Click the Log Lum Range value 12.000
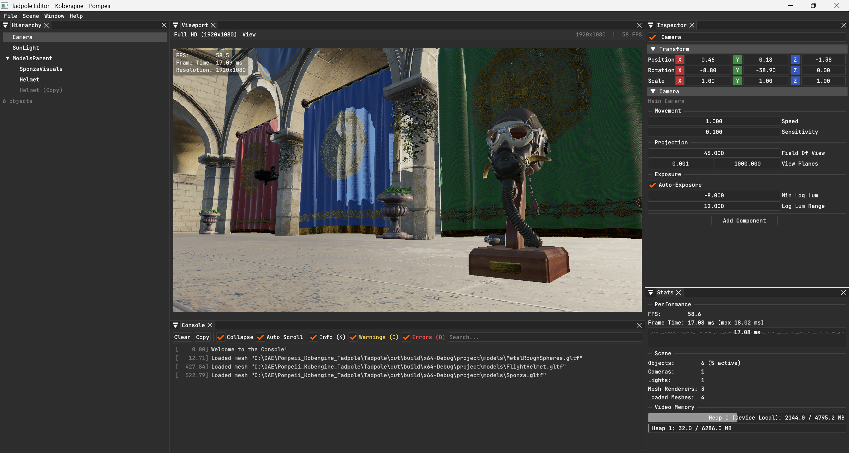The width and height of the screenshot is (849, 453). (x=714, y=206)
